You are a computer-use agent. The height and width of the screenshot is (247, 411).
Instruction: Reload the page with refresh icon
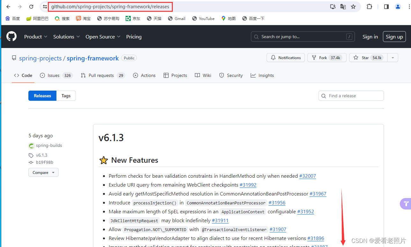click(31, 7)
